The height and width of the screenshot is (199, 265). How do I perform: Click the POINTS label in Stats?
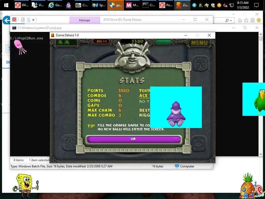pos(95,90)
